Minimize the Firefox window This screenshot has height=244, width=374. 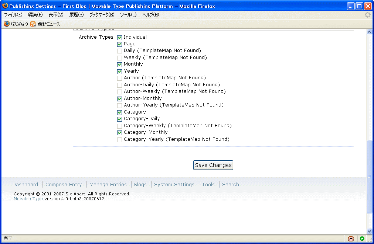pyautogui.click(x=350, y=6)
